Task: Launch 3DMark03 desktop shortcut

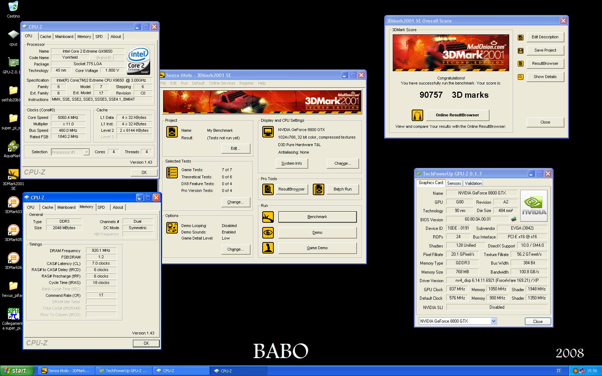Action: (13, 202)
